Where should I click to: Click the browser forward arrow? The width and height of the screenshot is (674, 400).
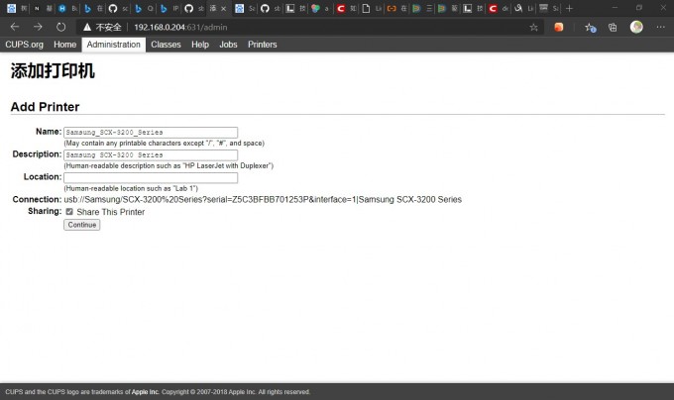(x=38, y=27)
